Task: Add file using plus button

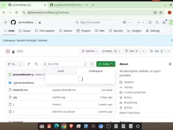Action: coord(92,64)
